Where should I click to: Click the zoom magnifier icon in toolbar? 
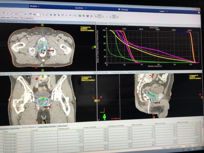(66, 15)
